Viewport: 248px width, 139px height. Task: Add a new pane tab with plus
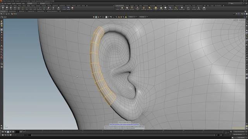(x=60, y=11)
